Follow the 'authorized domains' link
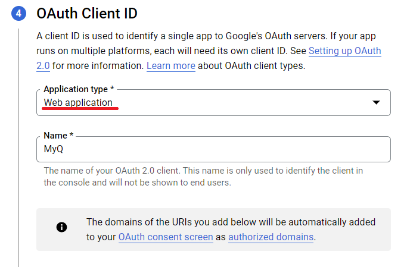Viewport: 407px width, 267px height. [271, 237]
